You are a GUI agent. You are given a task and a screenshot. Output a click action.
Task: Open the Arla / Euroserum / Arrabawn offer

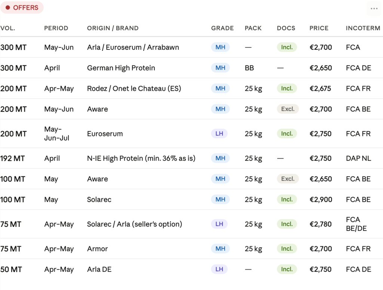tap(191, 47)
